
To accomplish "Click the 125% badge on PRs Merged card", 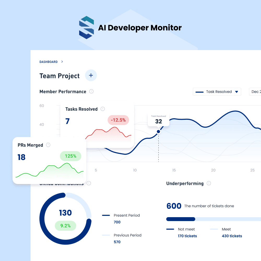I will tap(70, 156).
